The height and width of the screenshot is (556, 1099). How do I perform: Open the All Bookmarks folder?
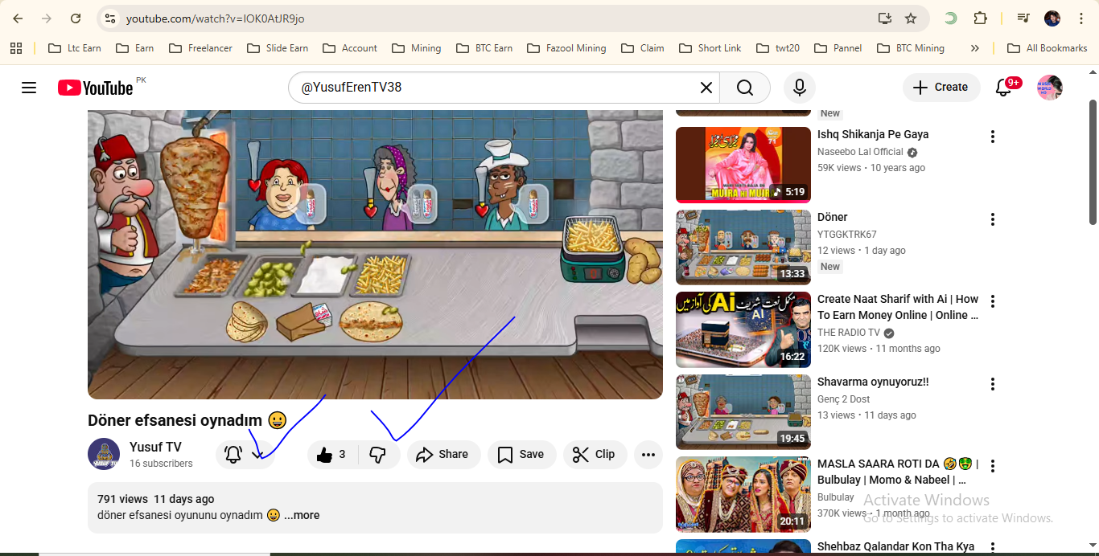pos(1048,48)
